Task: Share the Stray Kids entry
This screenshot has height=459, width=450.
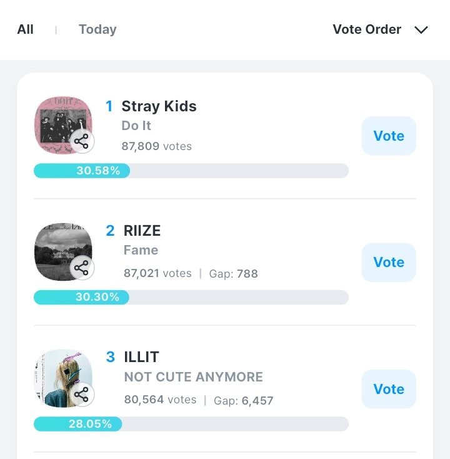Action: coord(81,143)
